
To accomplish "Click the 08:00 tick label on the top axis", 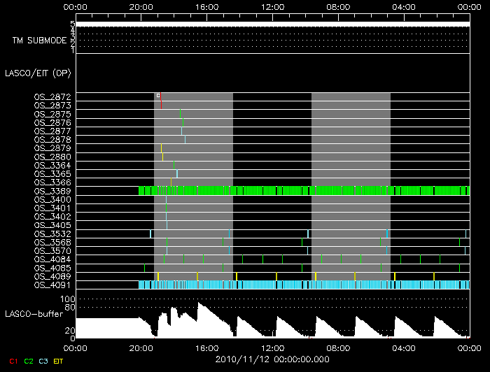I will [x=338, y=7].
